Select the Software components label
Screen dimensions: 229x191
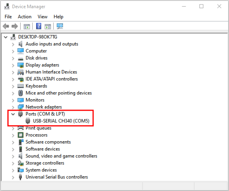[x=48, y=142]
